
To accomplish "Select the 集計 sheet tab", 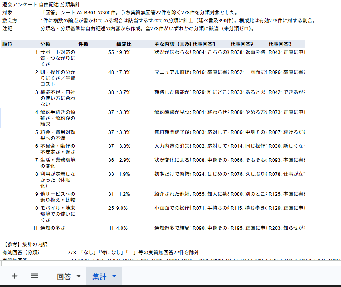I will point(99,277).
